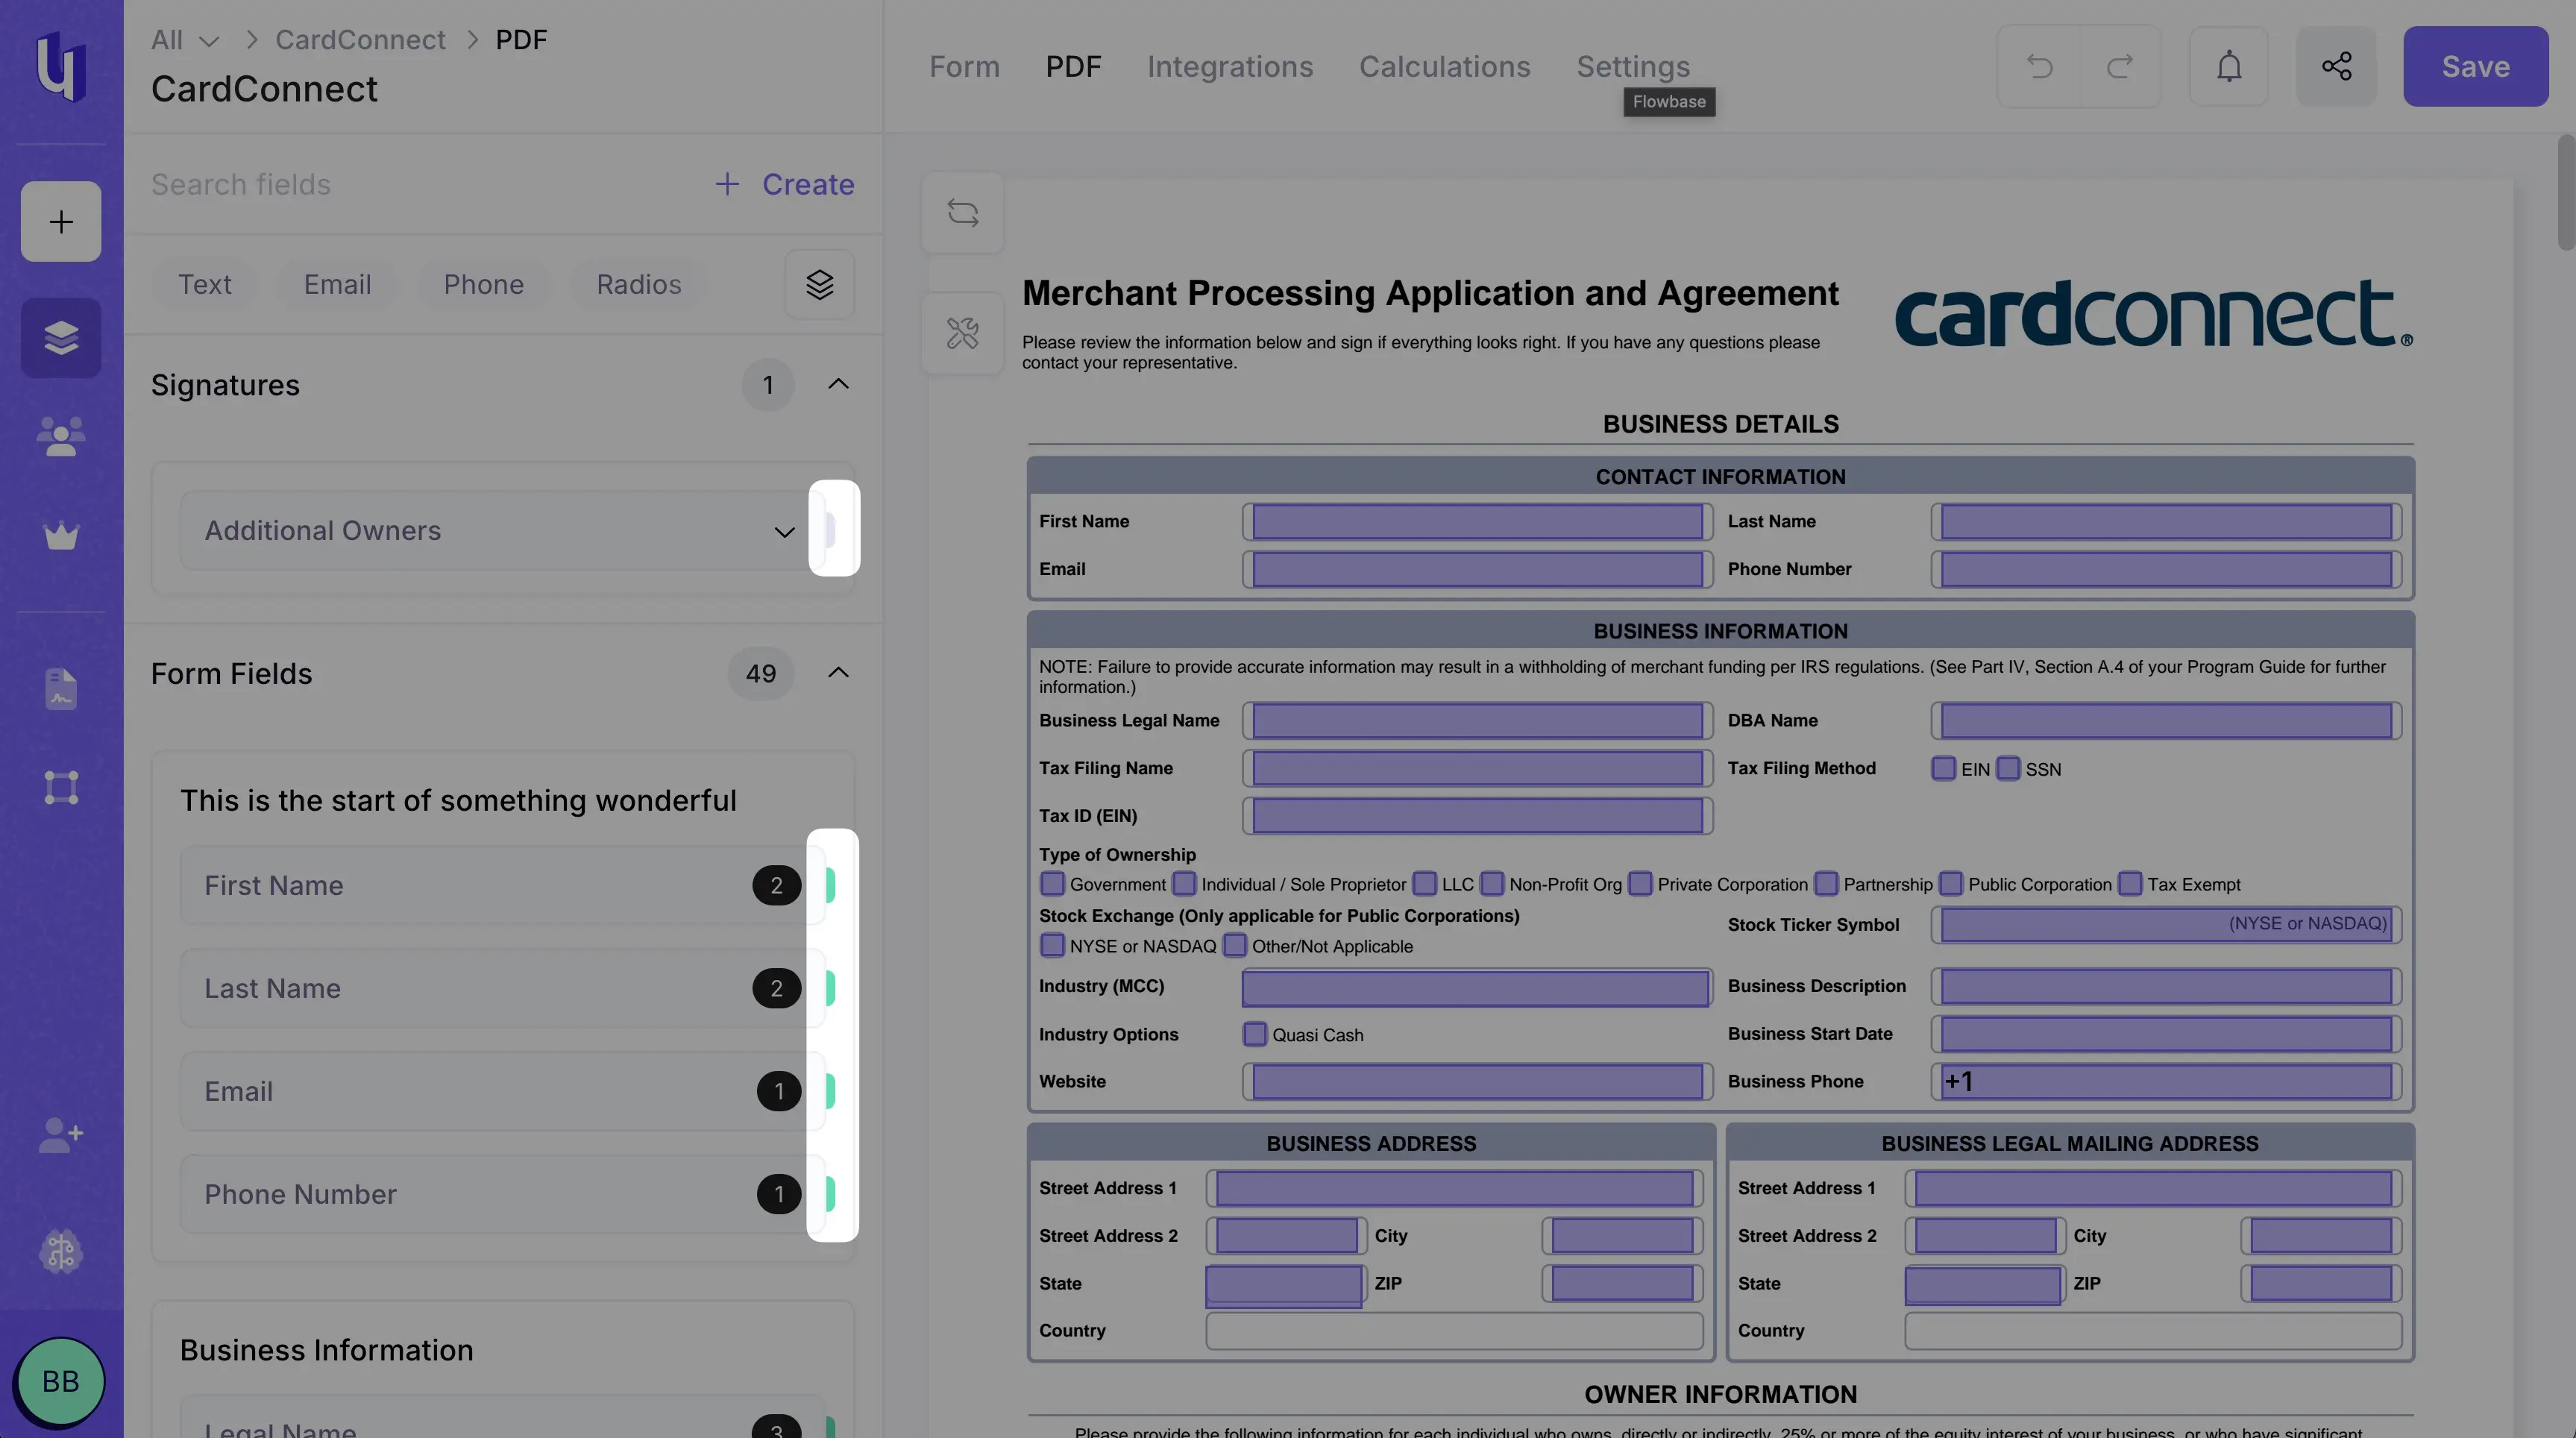
Task: Click the share icon in the header
Action: 2336,66
